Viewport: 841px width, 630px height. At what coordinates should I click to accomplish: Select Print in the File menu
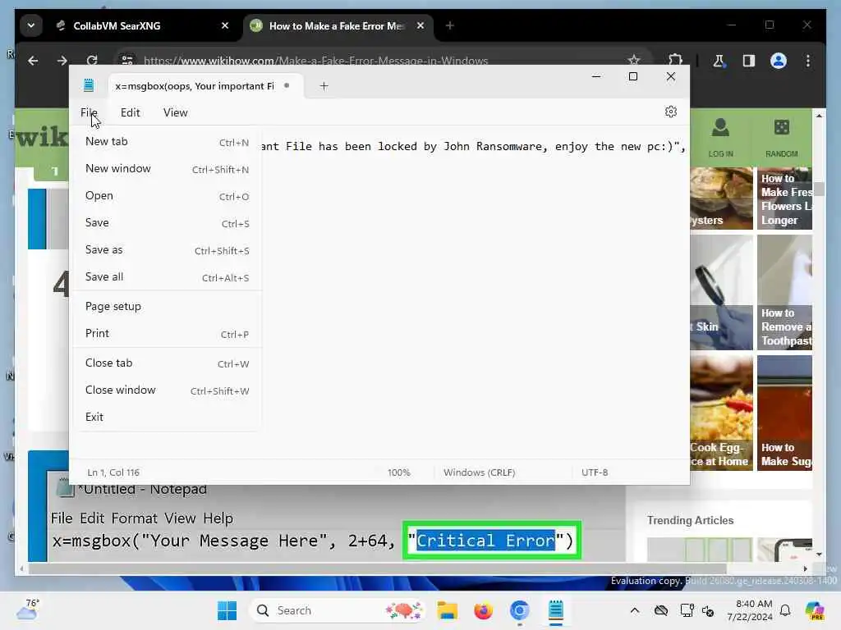click(167, 333)
